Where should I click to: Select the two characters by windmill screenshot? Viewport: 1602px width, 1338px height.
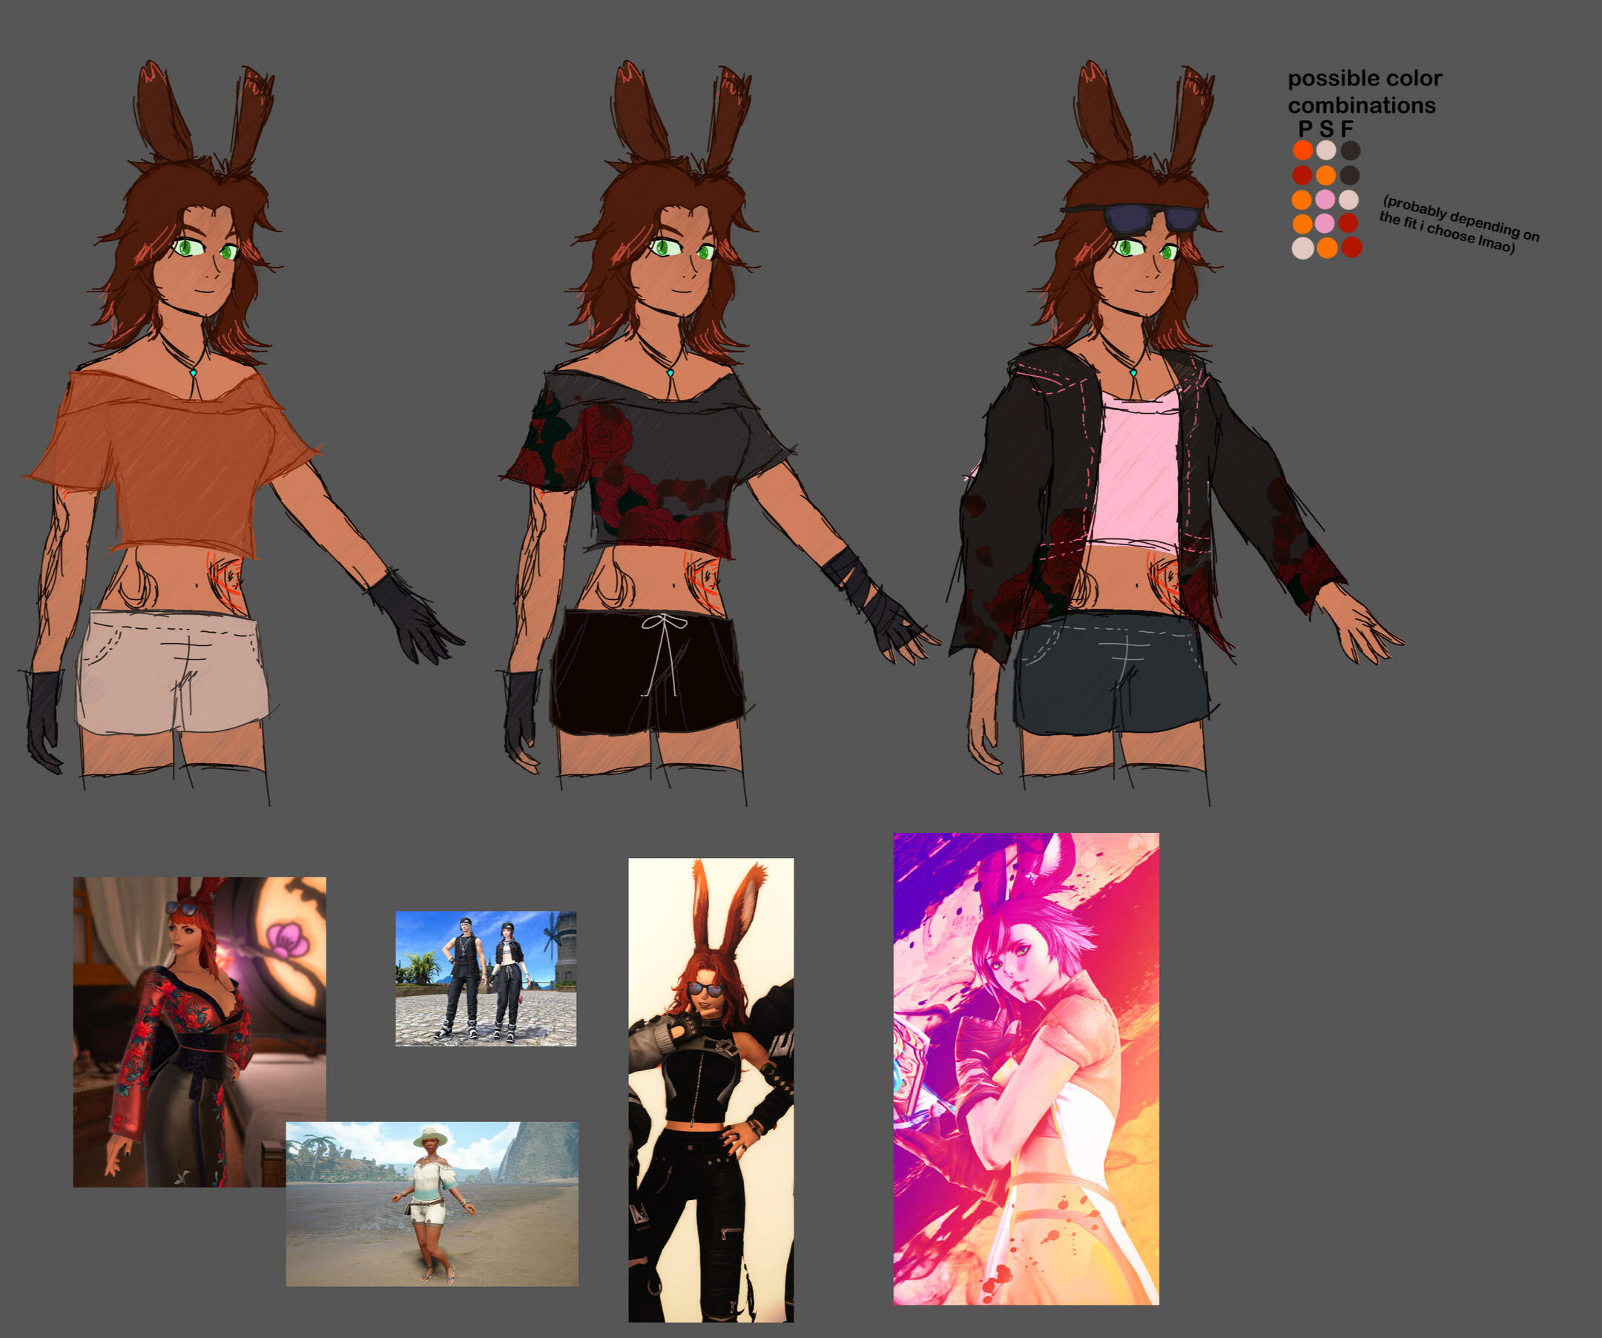[485, 978]
